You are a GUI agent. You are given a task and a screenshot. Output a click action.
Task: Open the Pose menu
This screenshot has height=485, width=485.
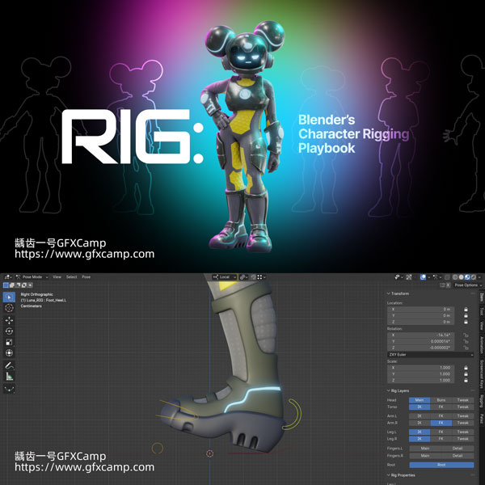[86, 277]
